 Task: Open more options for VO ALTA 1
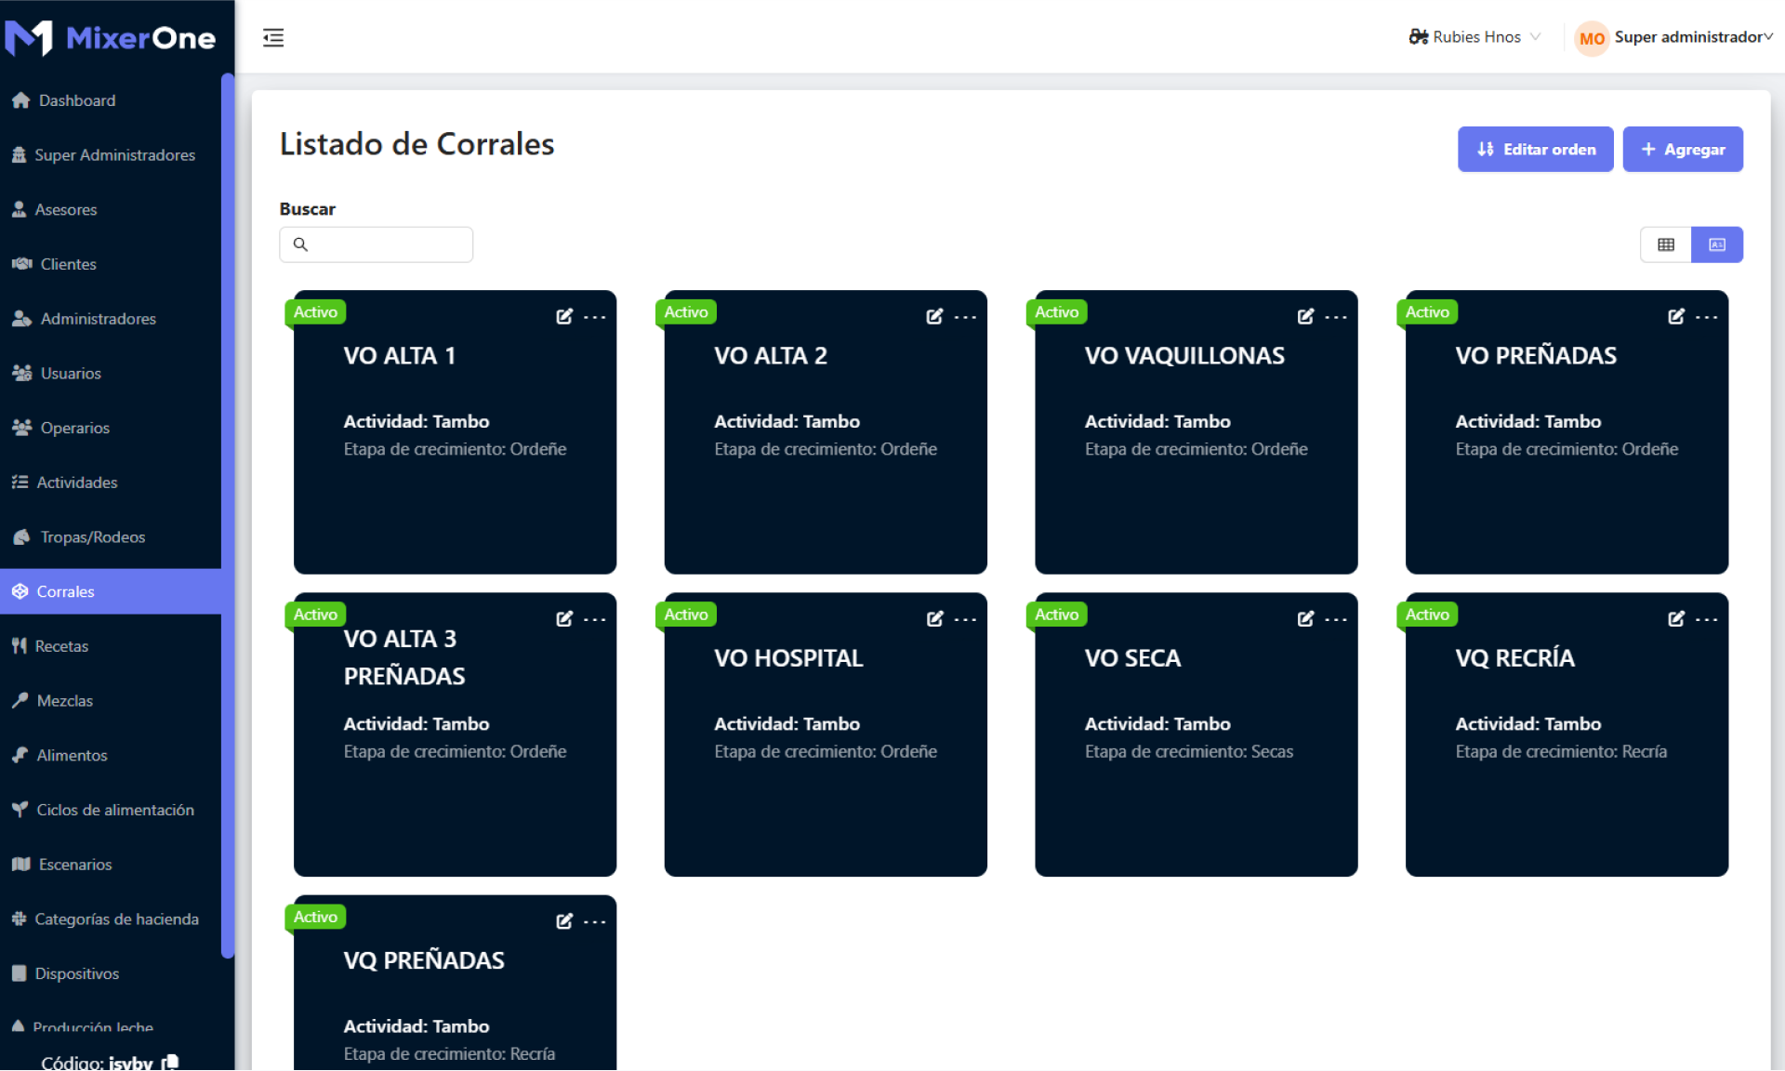595,317
